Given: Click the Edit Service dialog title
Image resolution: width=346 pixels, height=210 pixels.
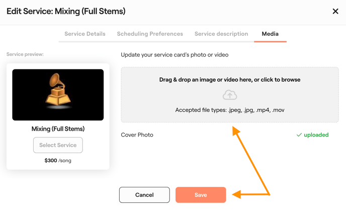Looking at the screenshot, I should (x=66, y=11).
